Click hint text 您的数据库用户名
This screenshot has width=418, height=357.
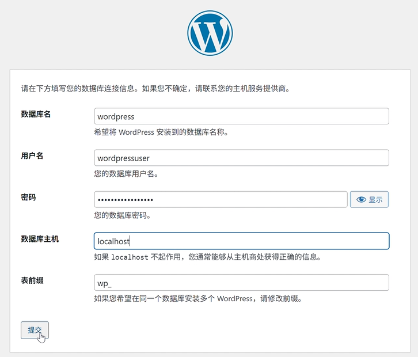[126, 174]
